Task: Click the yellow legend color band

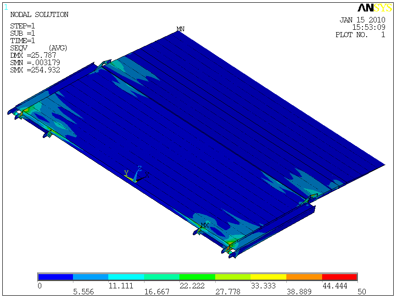Action: [x=268, y=277]
